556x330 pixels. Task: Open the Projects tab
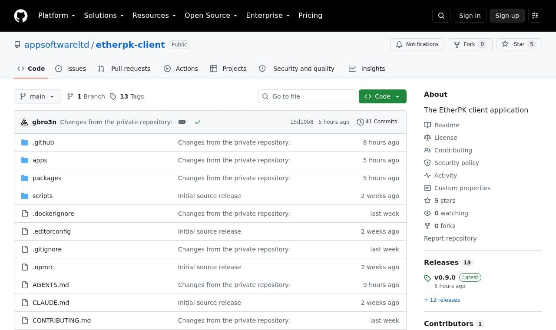[x=228, y=69]
